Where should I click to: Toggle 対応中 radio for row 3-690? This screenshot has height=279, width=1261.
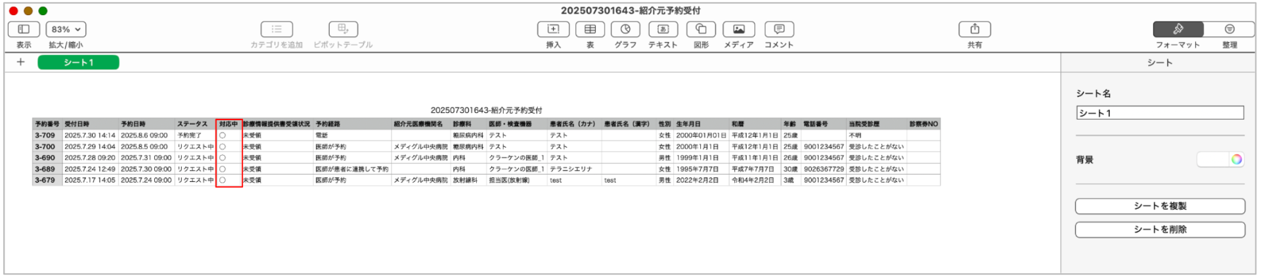tap(223, 158)
